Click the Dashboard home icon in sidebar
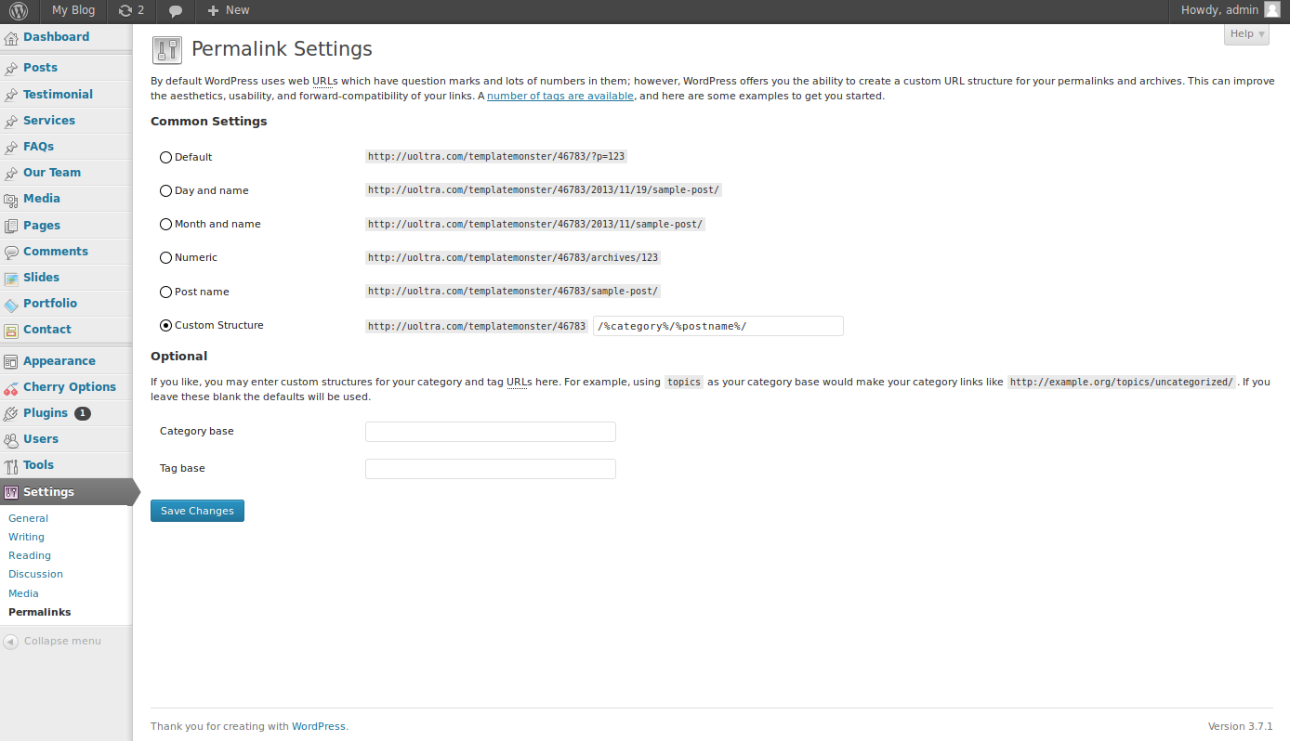This screenshot has width=1290, height=741. click(11, 38)
